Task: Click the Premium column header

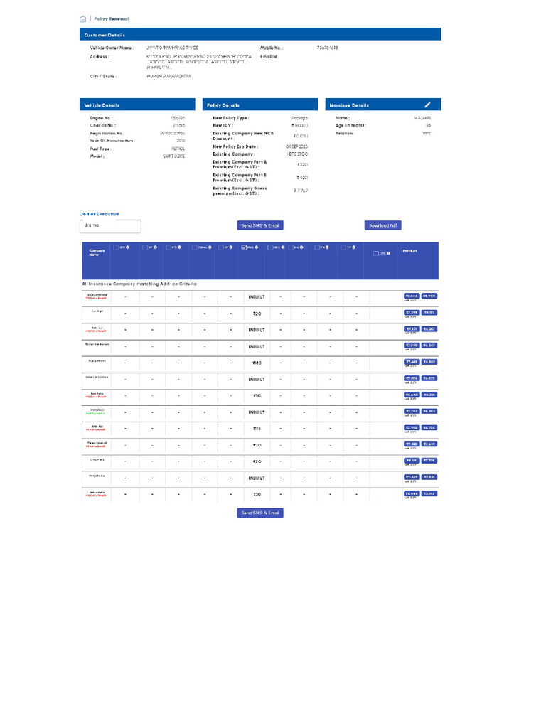Action: (x=410, y=251)
